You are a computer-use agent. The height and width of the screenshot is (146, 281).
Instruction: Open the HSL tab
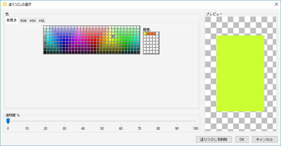(x=42, y=21)
